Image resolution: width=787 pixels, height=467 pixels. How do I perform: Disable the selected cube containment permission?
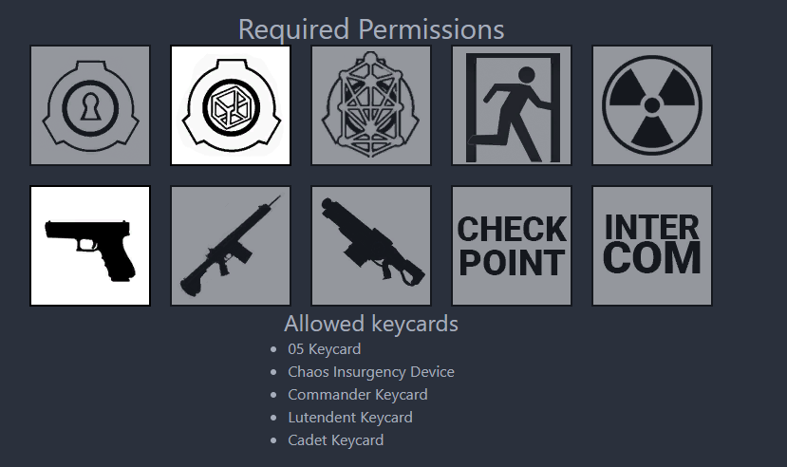coord(231,105)
